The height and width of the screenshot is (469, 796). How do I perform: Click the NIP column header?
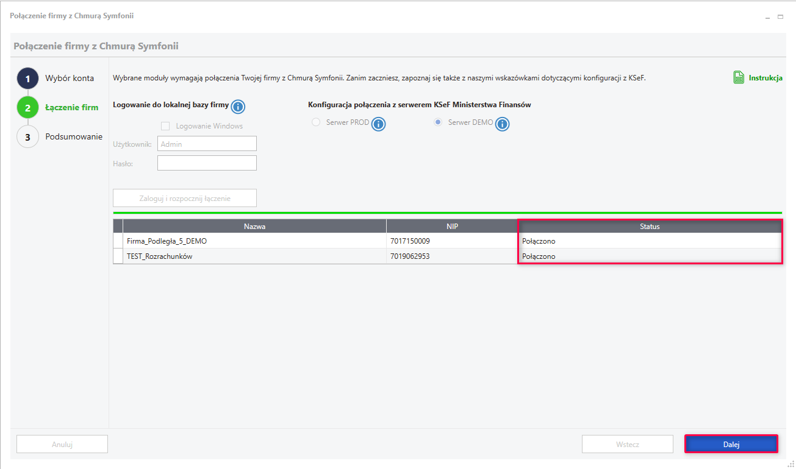pos(452,227)
